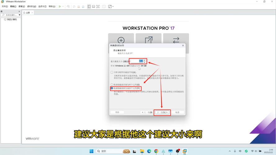This screenshot has width=276, height=155.
Task: Enable the allocate all disk space now checkbox
Action: pos(112,72)
